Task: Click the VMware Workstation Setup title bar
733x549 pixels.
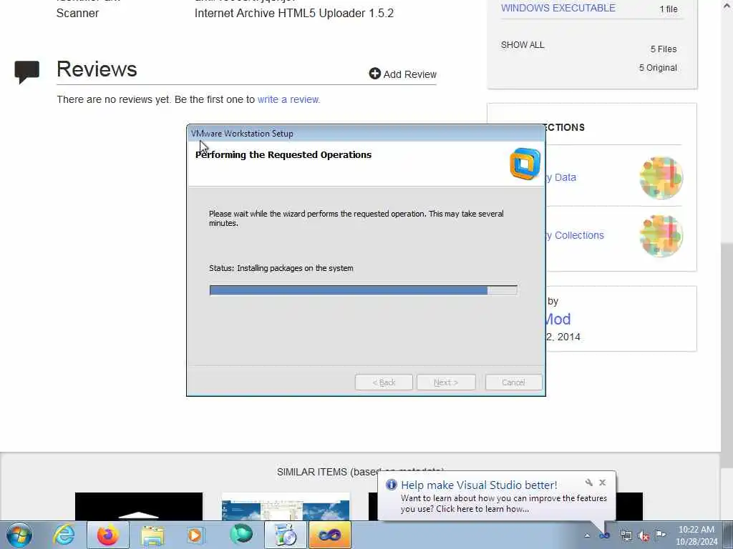Action: 366,134
